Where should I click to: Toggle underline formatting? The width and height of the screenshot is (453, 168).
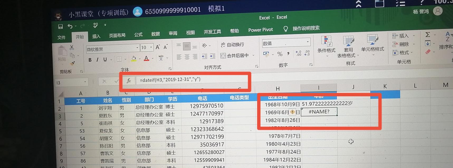pyautogui.click(x=105, y=59)
